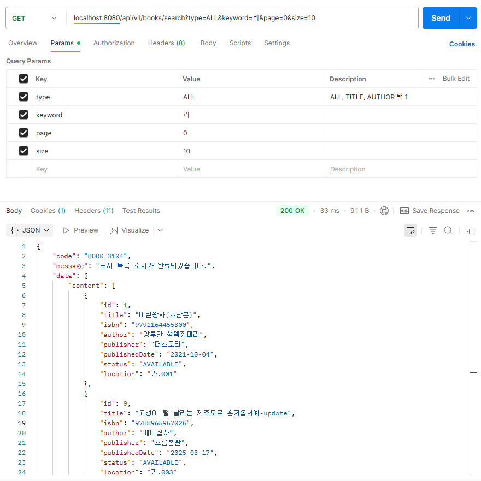Viewport: 481px width, 481px height.
Task: Click the empty Description placeholder field
Action: [x=401, y=169]
